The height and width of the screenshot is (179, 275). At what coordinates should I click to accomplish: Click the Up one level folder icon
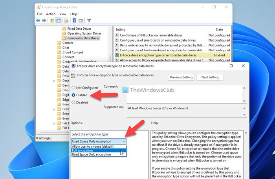[x=52, y=20]
